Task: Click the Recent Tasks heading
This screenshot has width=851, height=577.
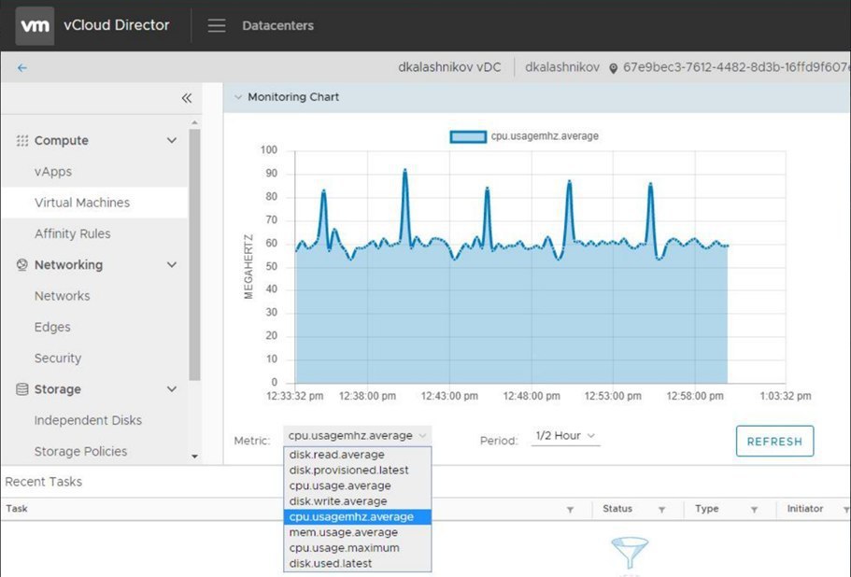Action: pos(43,482)
